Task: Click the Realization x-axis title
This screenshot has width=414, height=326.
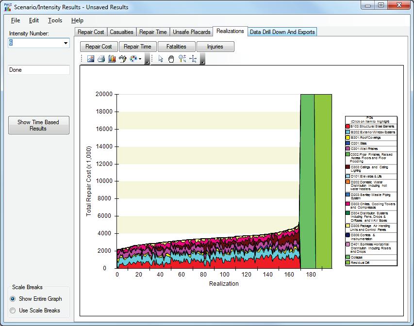Action: [224, 284]
